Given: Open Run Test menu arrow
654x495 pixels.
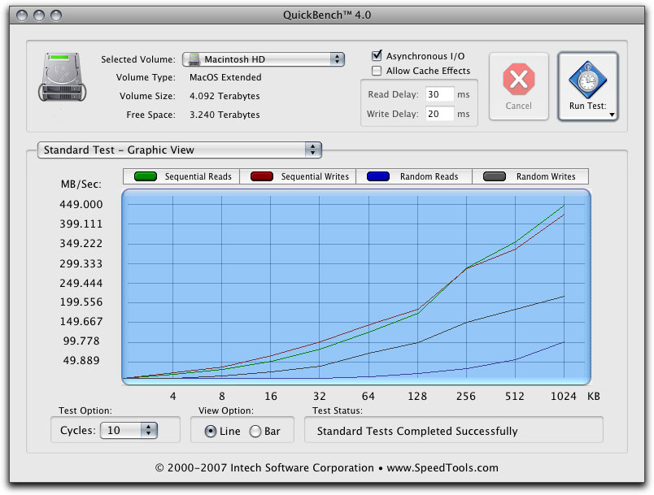Looking at the screenshot, I should [x=612, y=115].
